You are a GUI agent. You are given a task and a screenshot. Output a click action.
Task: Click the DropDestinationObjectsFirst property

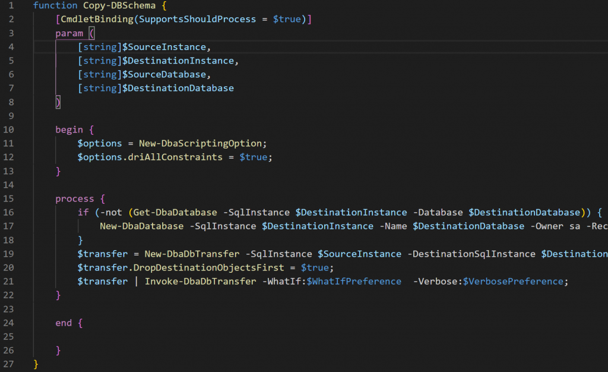pyautogui.click(x=208, y=267)
